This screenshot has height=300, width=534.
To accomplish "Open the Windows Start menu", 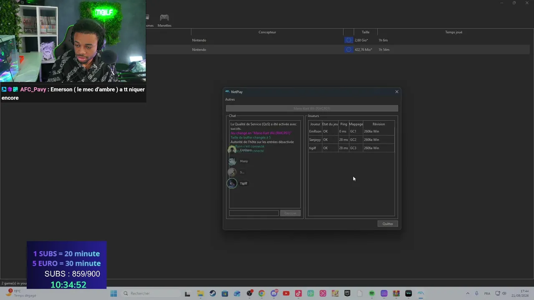I will point(113,293).
